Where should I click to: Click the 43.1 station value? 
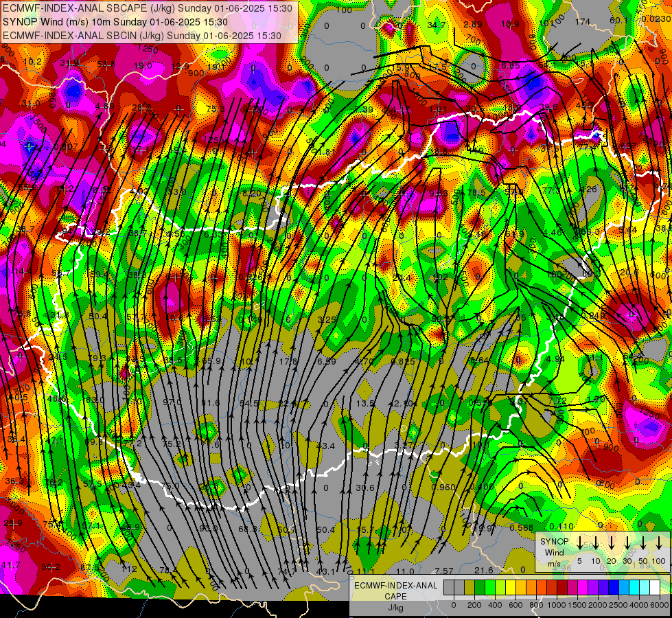(325, 572)
